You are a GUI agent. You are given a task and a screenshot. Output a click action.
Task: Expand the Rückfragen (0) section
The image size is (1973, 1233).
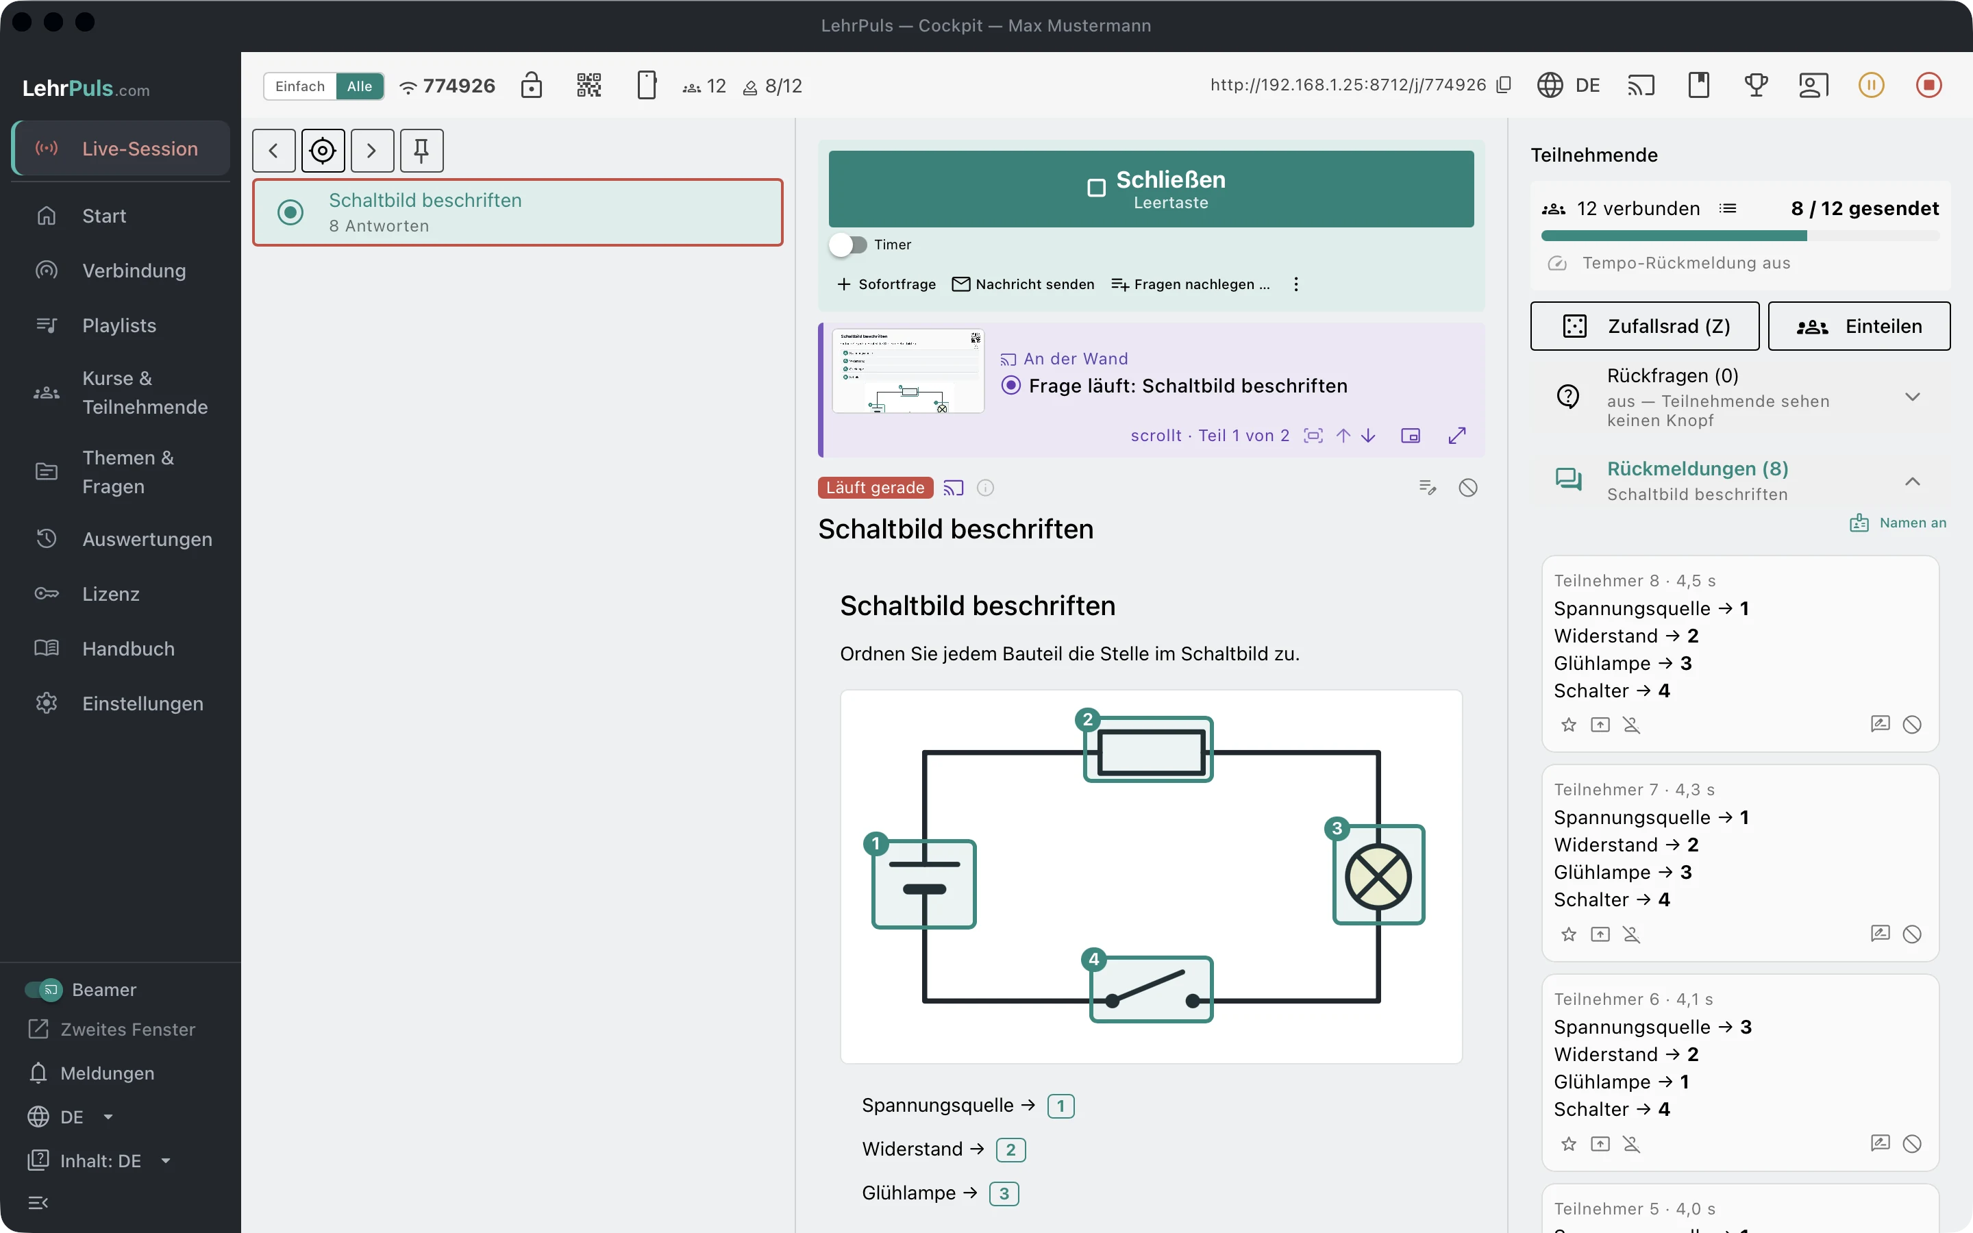click(1741, 397)
